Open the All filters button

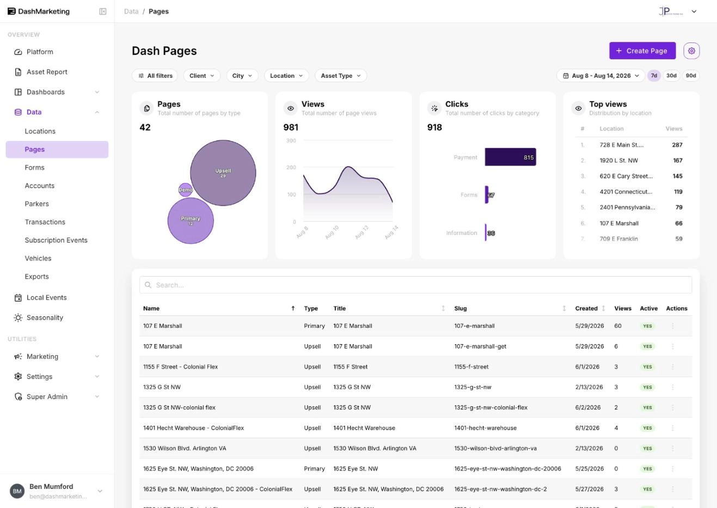(156, 76)
